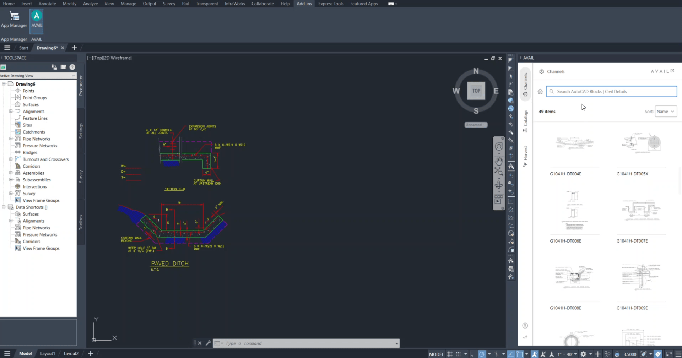This screenshot has width=682, height=358.
Task: Click the MODEL space button in status bar
Action: click(x=436, y=354)
